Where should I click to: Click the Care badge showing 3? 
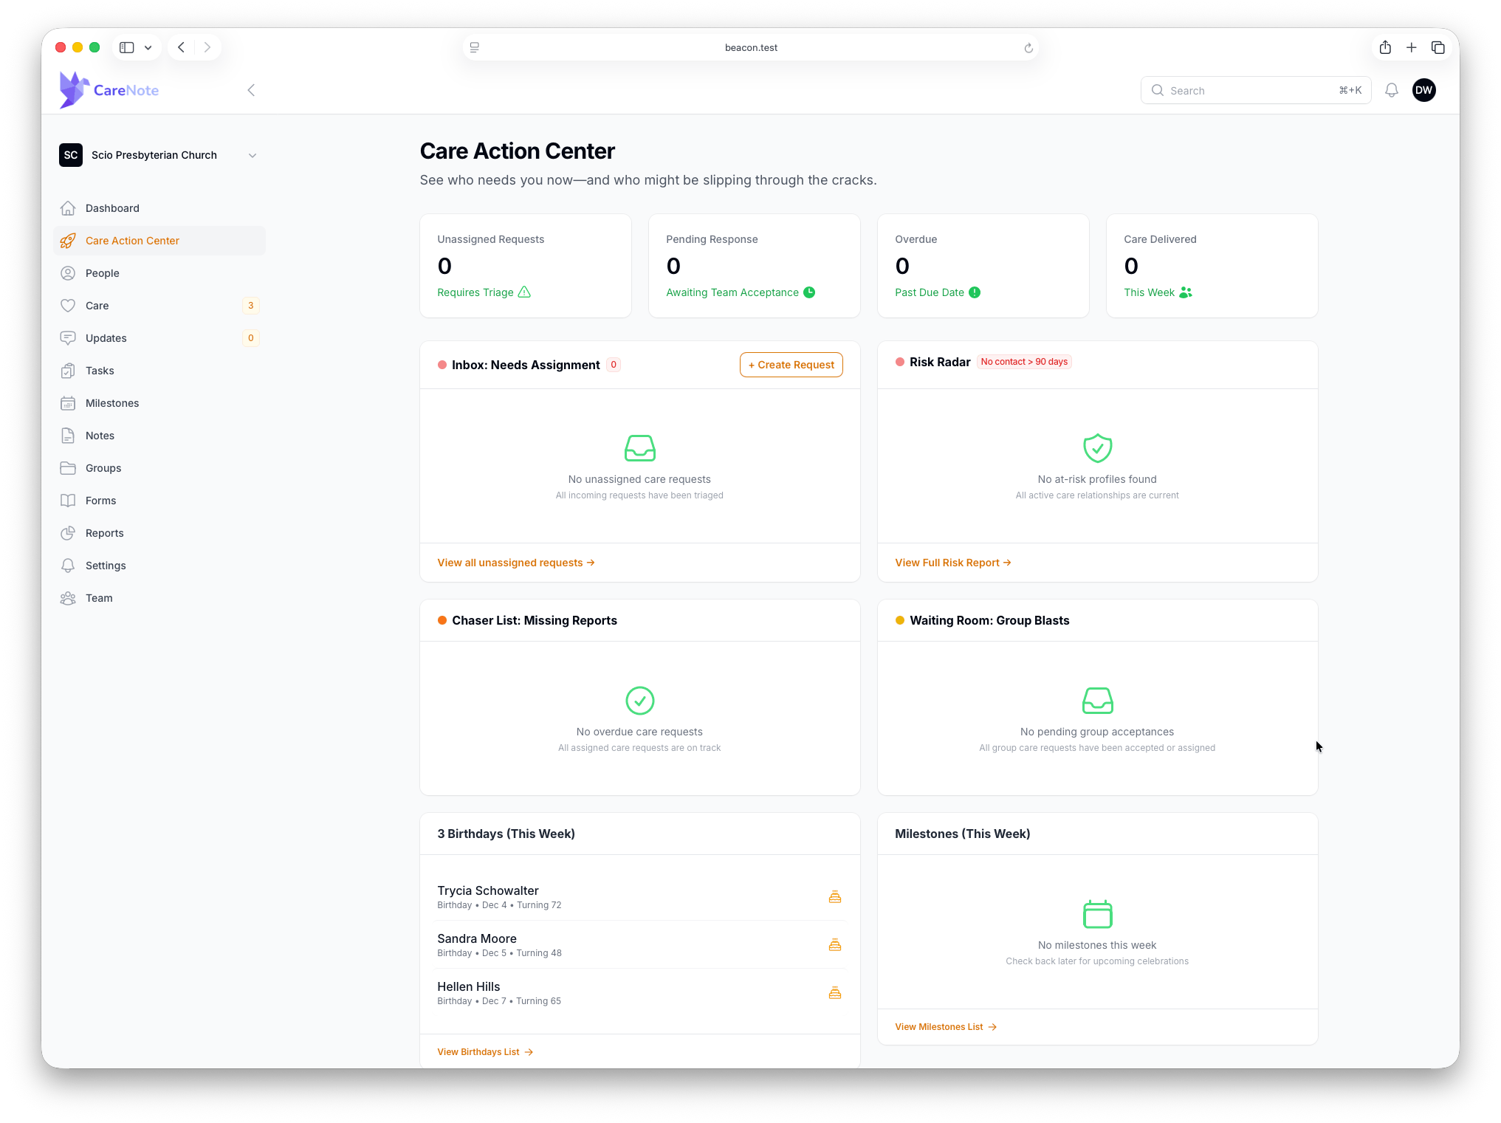[251, 305]
